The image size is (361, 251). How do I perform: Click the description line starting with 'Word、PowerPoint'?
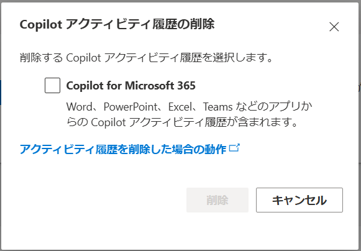coord(189,107)
